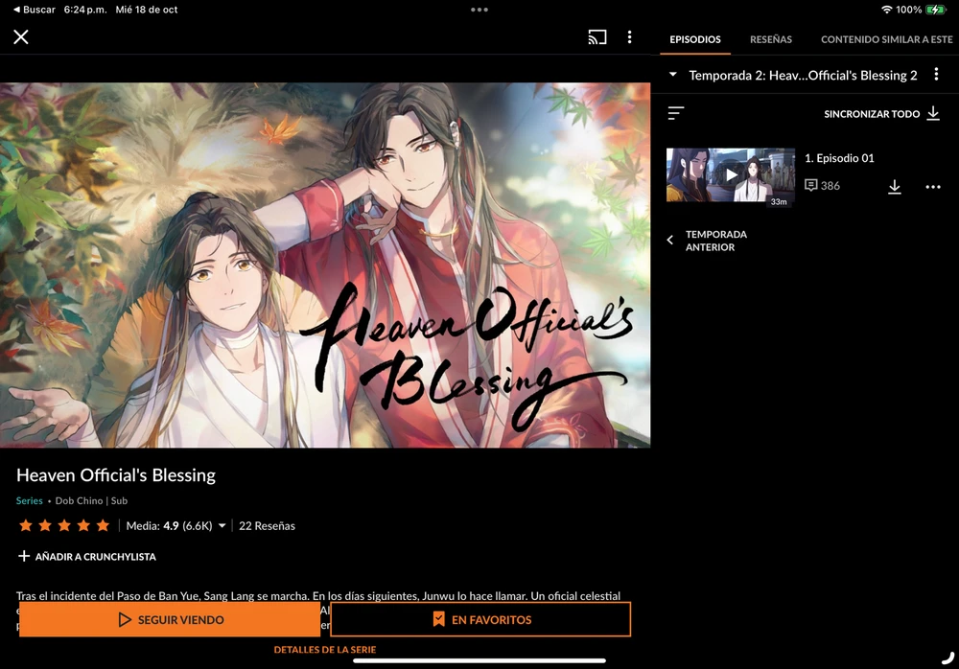Click the Sincronizar Todo download icon
Viewport: 959px width, 669px height.
click(x=932, y=113)
